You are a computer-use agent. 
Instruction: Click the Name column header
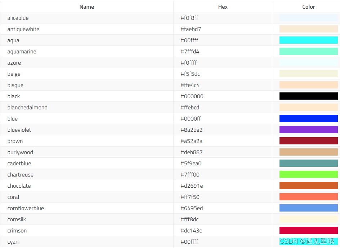pos(87,7)
